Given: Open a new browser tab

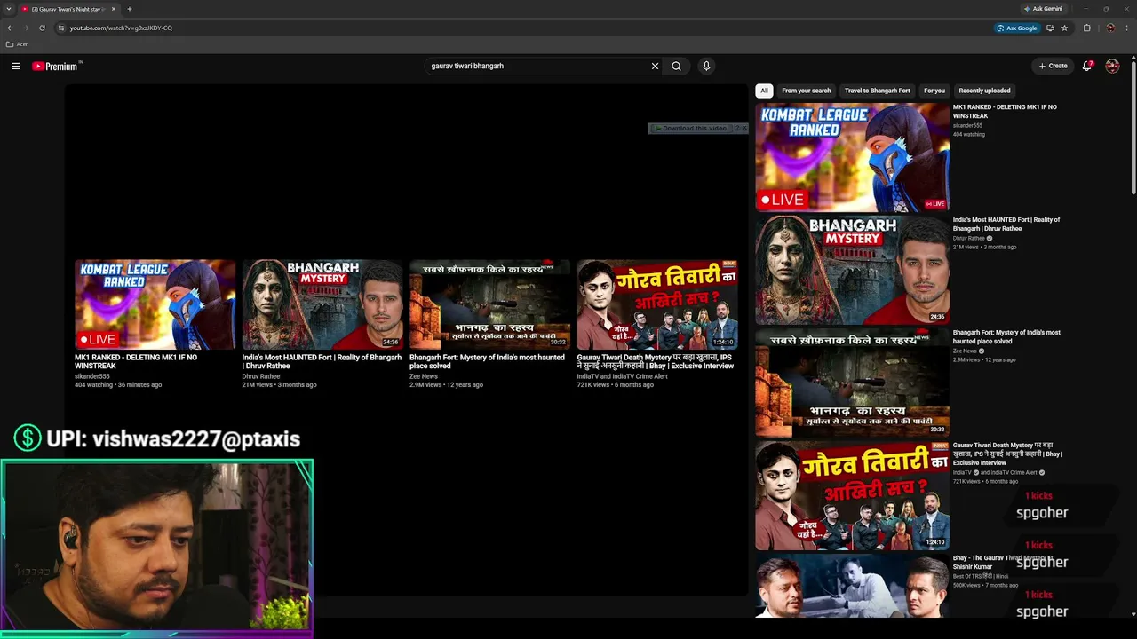Looking at the screenshot, I should point(129,9).
